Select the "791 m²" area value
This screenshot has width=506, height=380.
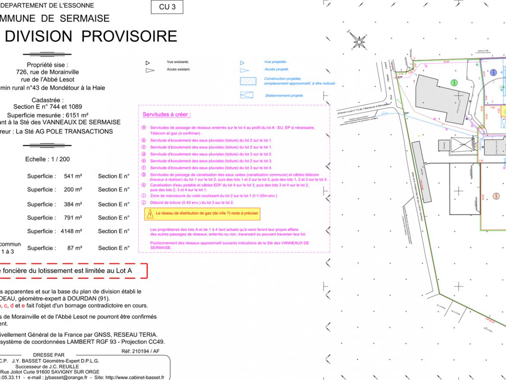click(73, 218)
